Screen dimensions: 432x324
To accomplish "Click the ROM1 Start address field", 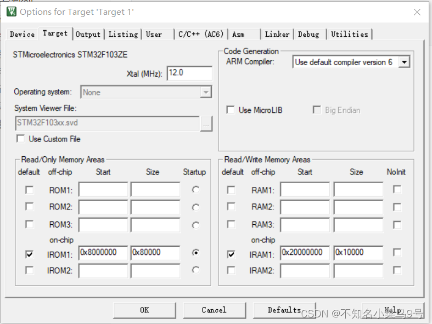I will (103, 189).
